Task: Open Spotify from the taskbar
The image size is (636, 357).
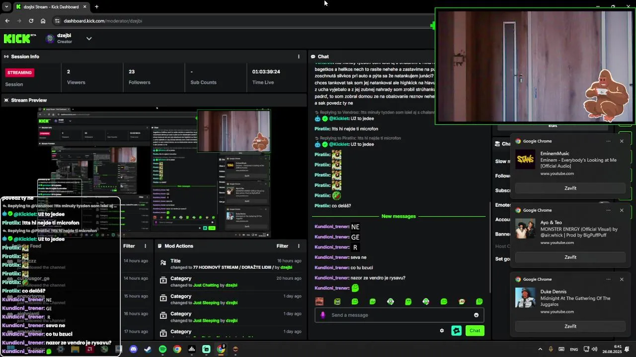Action: point(162,349)
